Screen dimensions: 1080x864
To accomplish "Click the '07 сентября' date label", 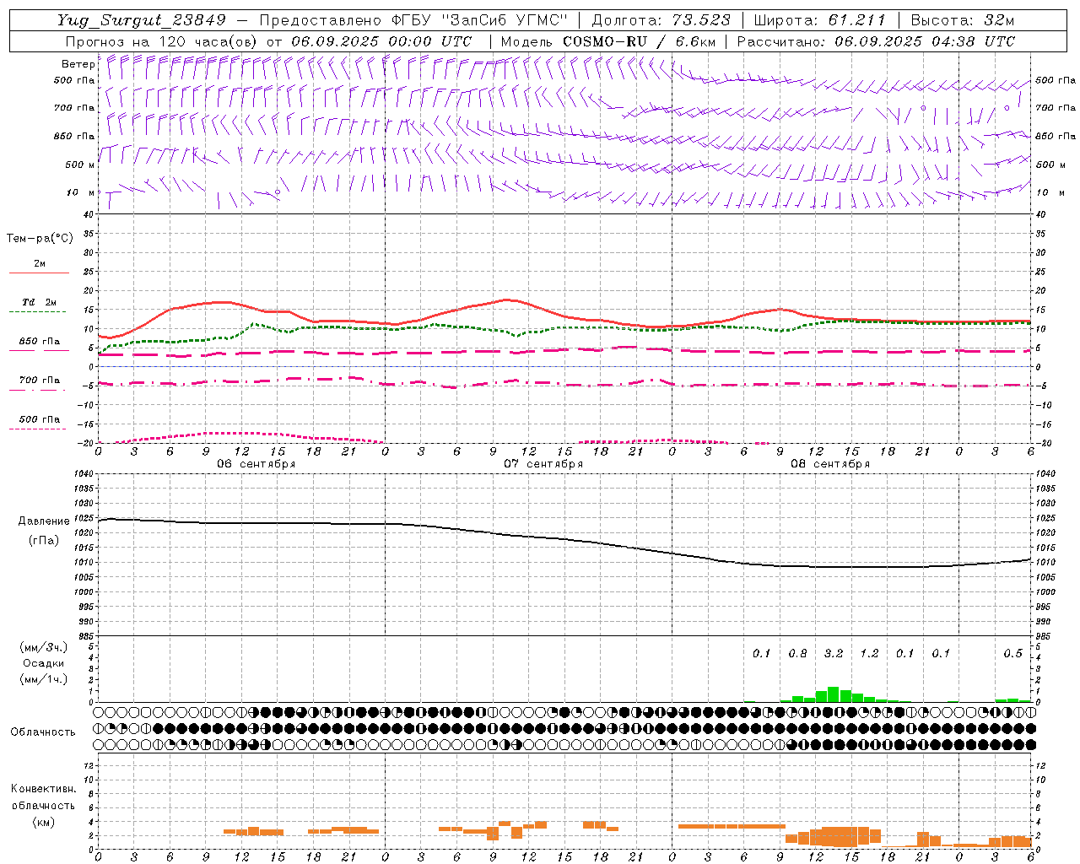I will pyautogui.click(x=543, y=464).
